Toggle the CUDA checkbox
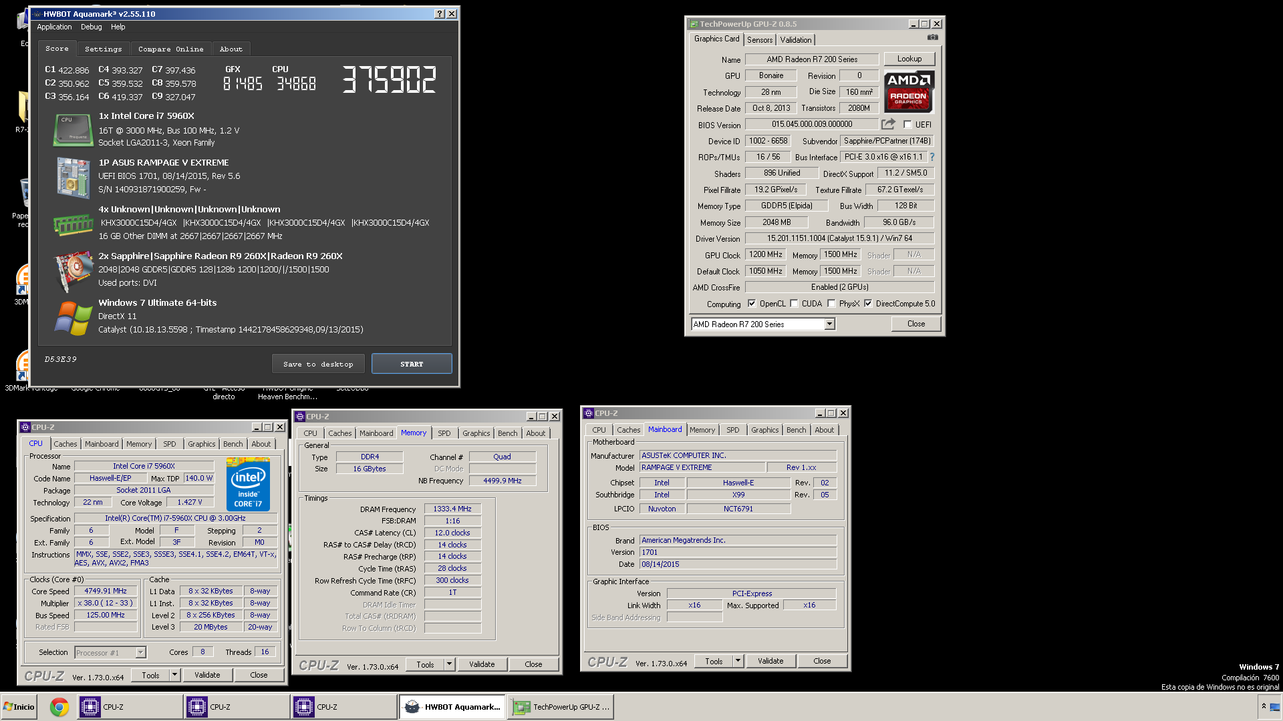 (794, 304)
